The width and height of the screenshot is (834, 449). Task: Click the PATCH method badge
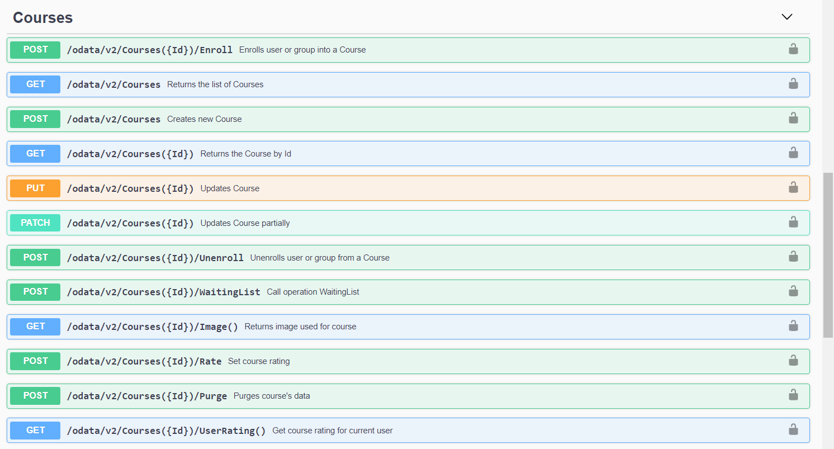35,223
